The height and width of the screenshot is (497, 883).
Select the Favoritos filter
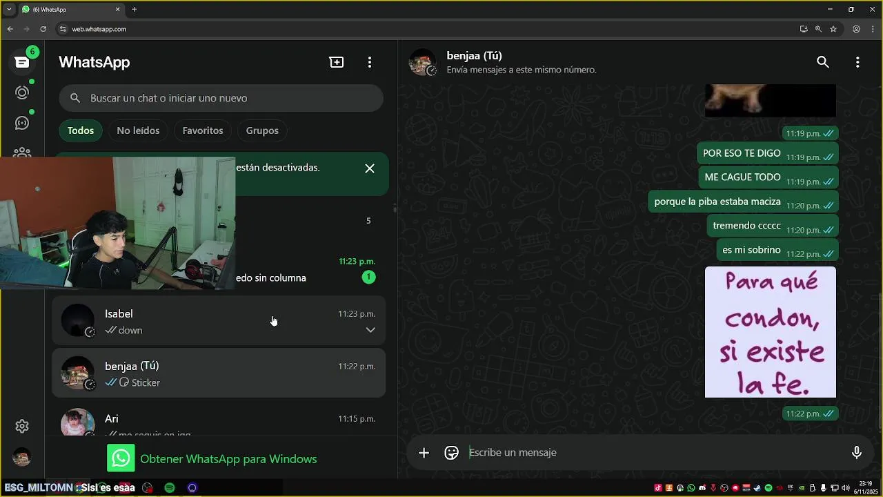point(203,130)
